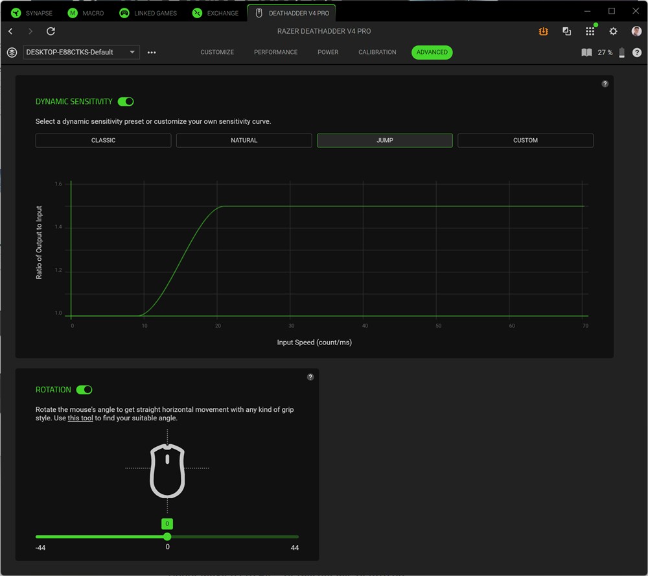The height and width of the screenshot is (576, 648).
Task: Open the apps grid launcher
Action: [x=590, y=31]
